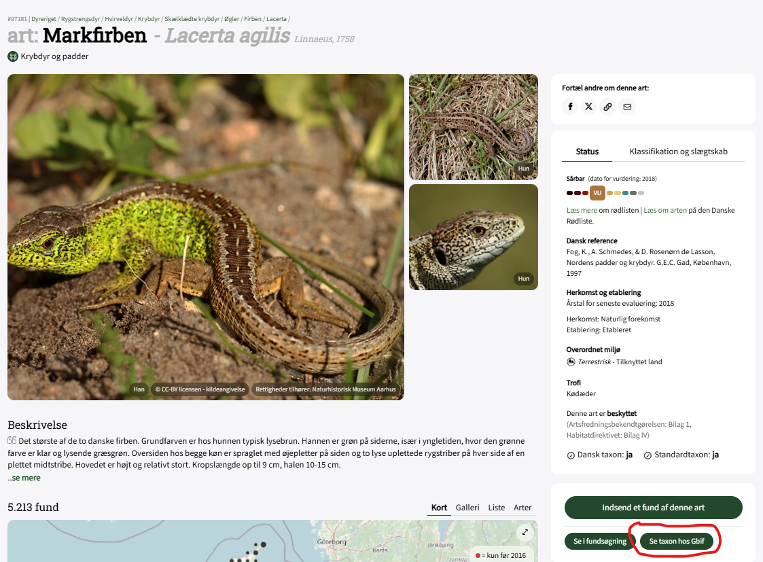
Task: Open the Lacerta breadcrumb link
Action: 276,19
